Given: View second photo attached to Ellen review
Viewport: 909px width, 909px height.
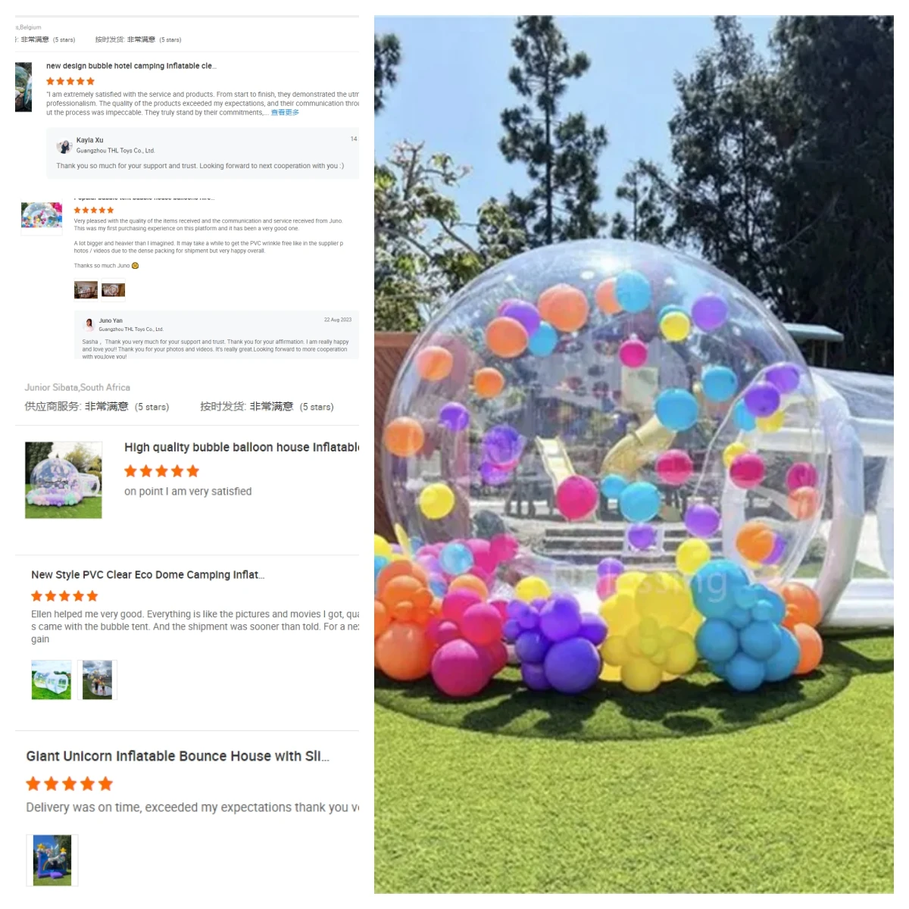Looking at the screenshot, I should (97, 679).
